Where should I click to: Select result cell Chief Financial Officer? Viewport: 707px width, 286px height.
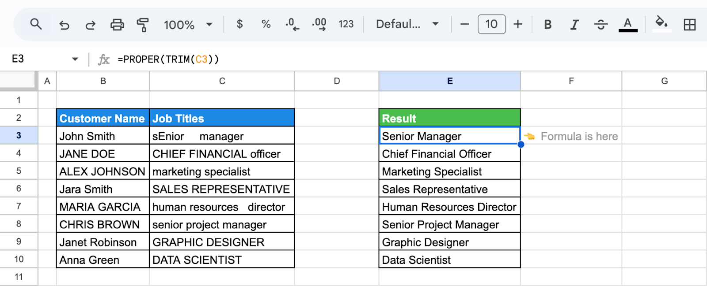[450, 153]
